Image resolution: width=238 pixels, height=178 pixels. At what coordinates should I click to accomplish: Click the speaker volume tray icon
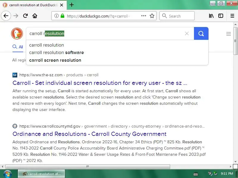click(210, 174)
